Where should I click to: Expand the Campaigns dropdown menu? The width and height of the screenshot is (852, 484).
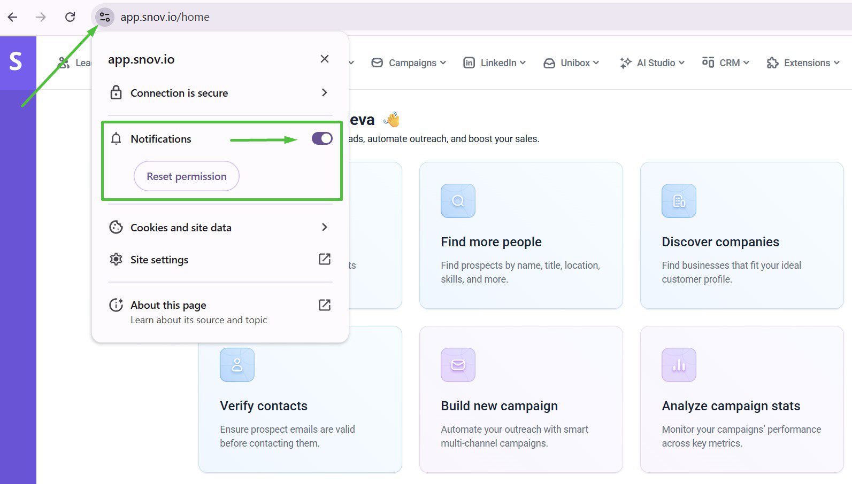pyautogui.click(x=409, y=63)
